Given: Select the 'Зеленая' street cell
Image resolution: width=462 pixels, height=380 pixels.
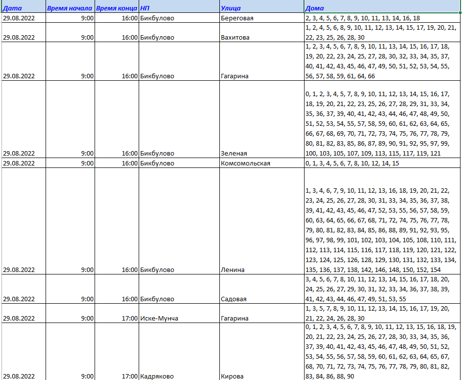Looking at the screenshot, I should point(261,153).
